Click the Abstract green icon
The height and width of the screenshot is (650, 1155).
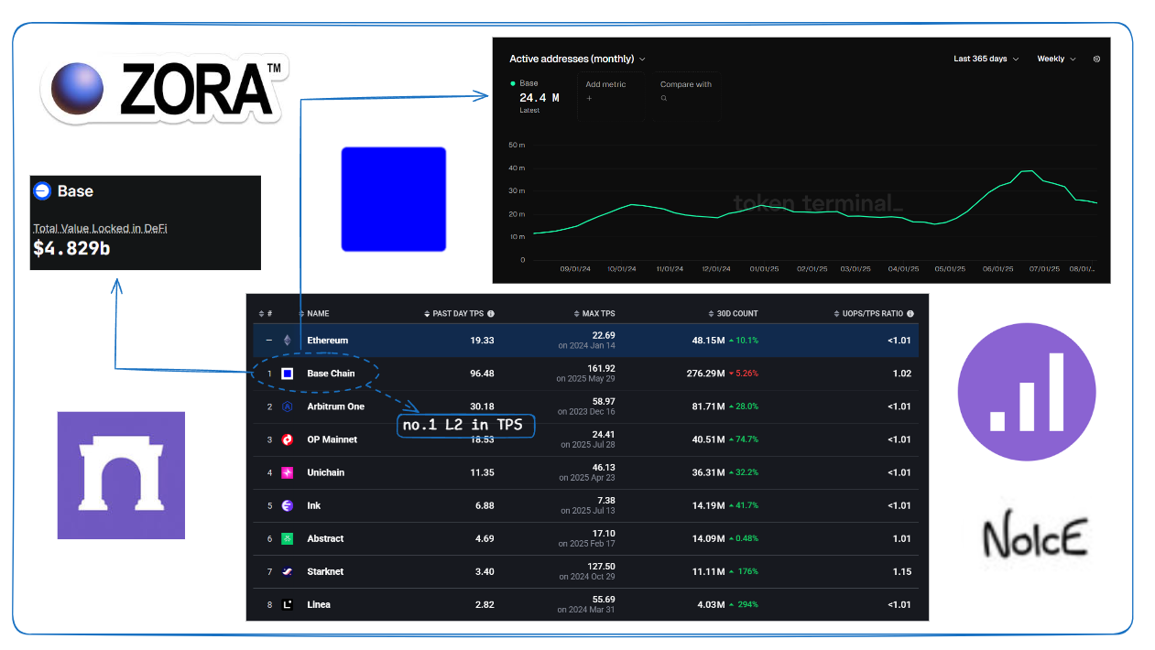pyautogui.click(x=287, y=538)
